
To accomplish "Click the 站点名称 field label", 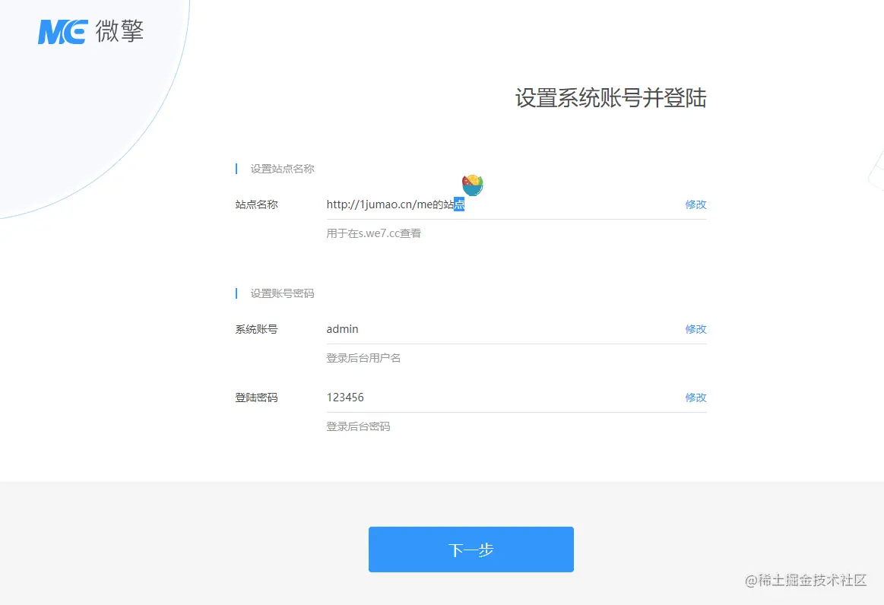I will (x=256, y=204).
